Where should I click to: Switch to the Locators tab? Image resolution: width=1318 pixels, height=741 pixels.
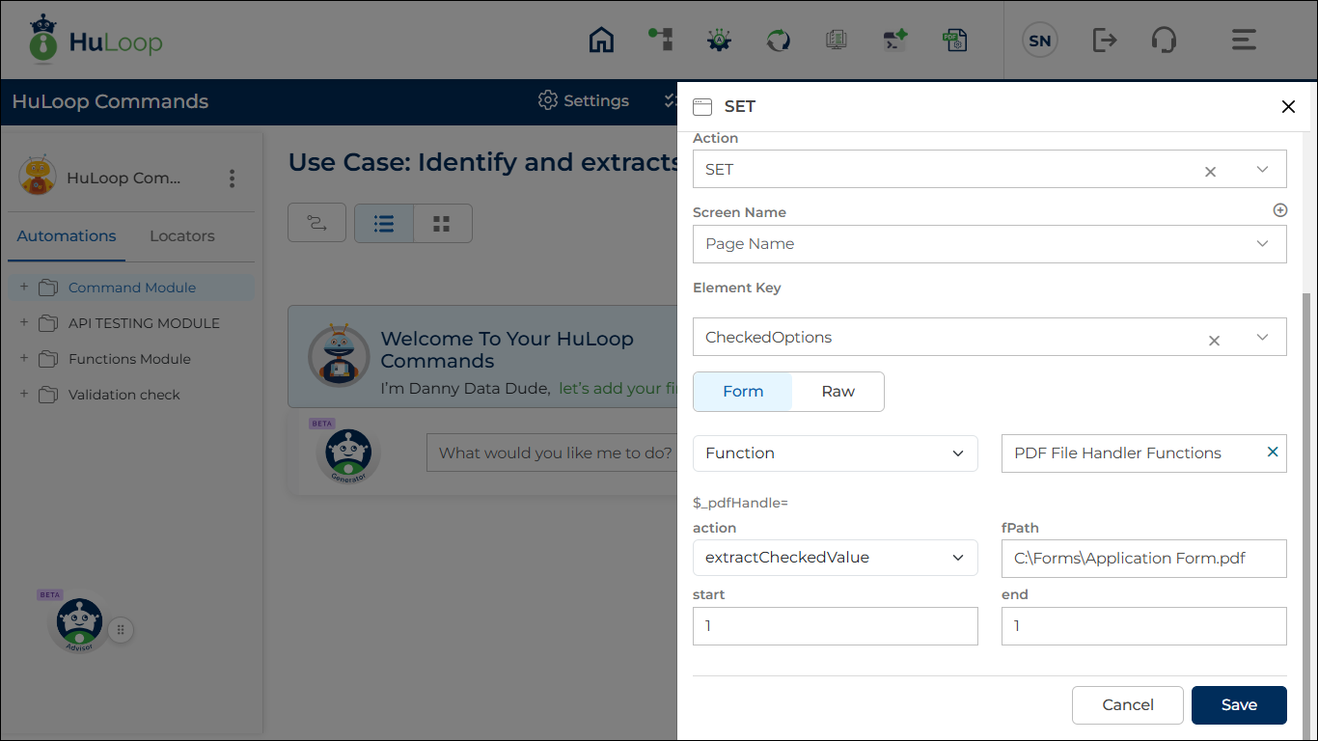pyautogui.click(x=181, y=236)
